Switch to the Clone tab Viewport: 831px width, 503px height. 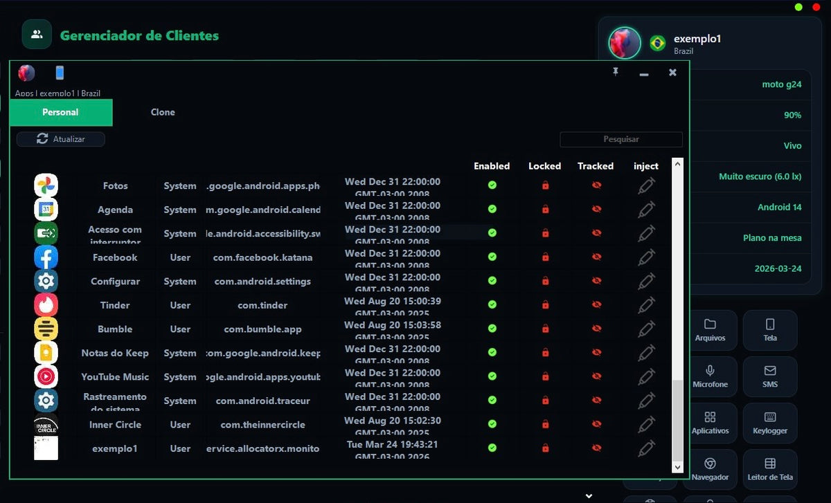(x=163, y=112)
